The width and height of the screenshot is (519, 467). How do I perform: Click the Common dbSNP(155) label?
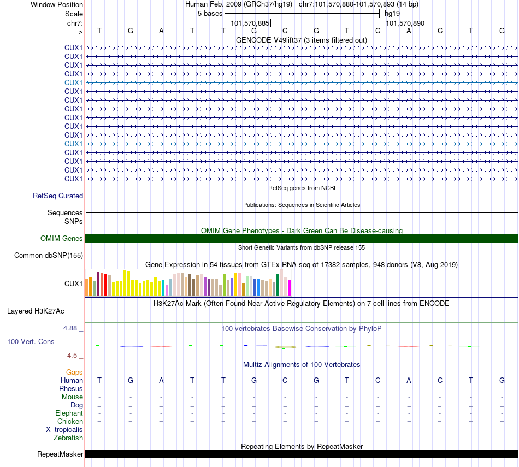49,256
